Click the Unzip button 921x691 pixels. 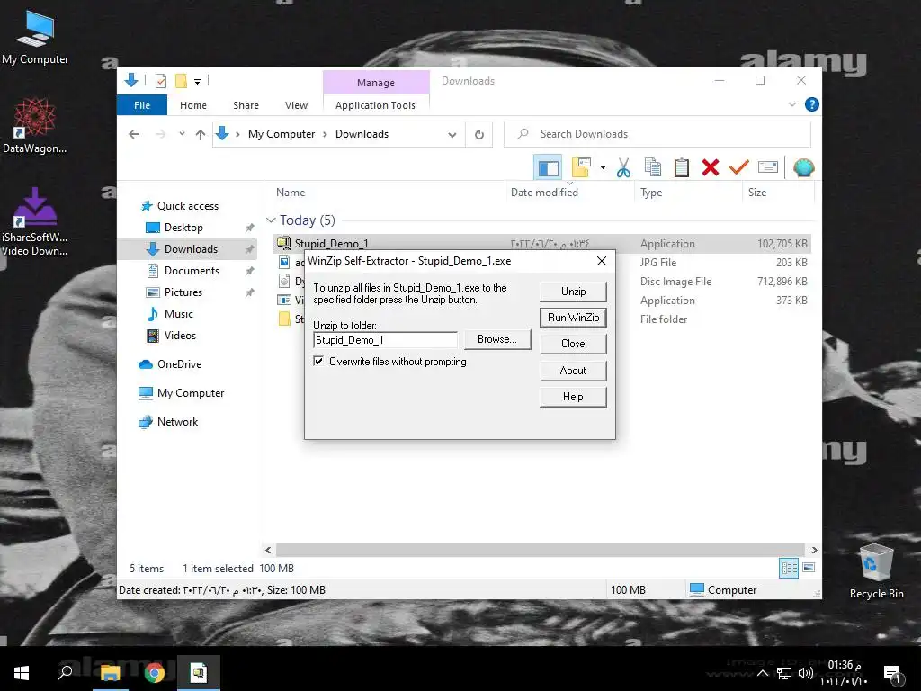[x=573, y=292]
